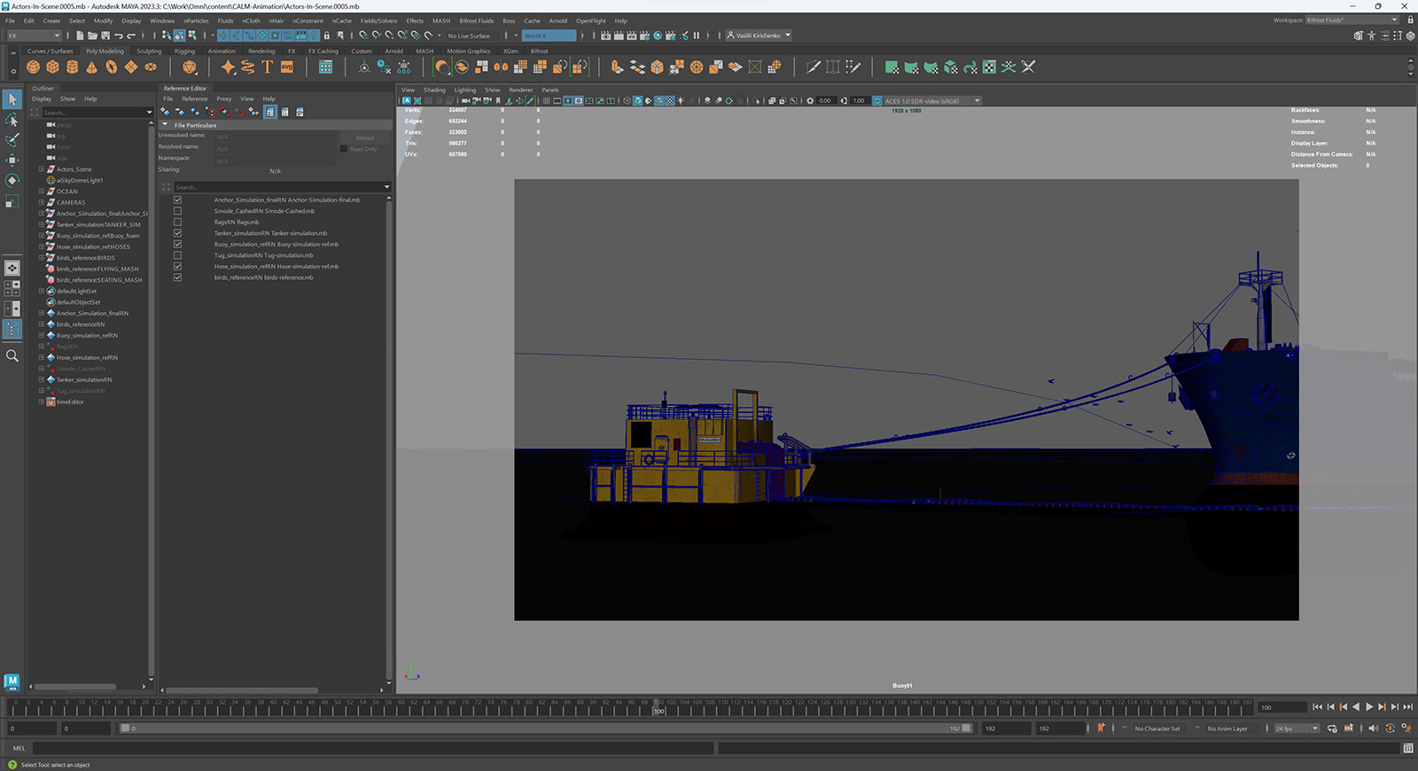Expand the OCEAN outliner node
Screen dimensions: 1418x771
pos(41,191)
